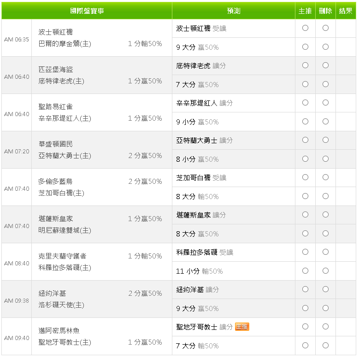Select 主推 radio for 紐約洋基 讓分

click(x=305, y=289)
